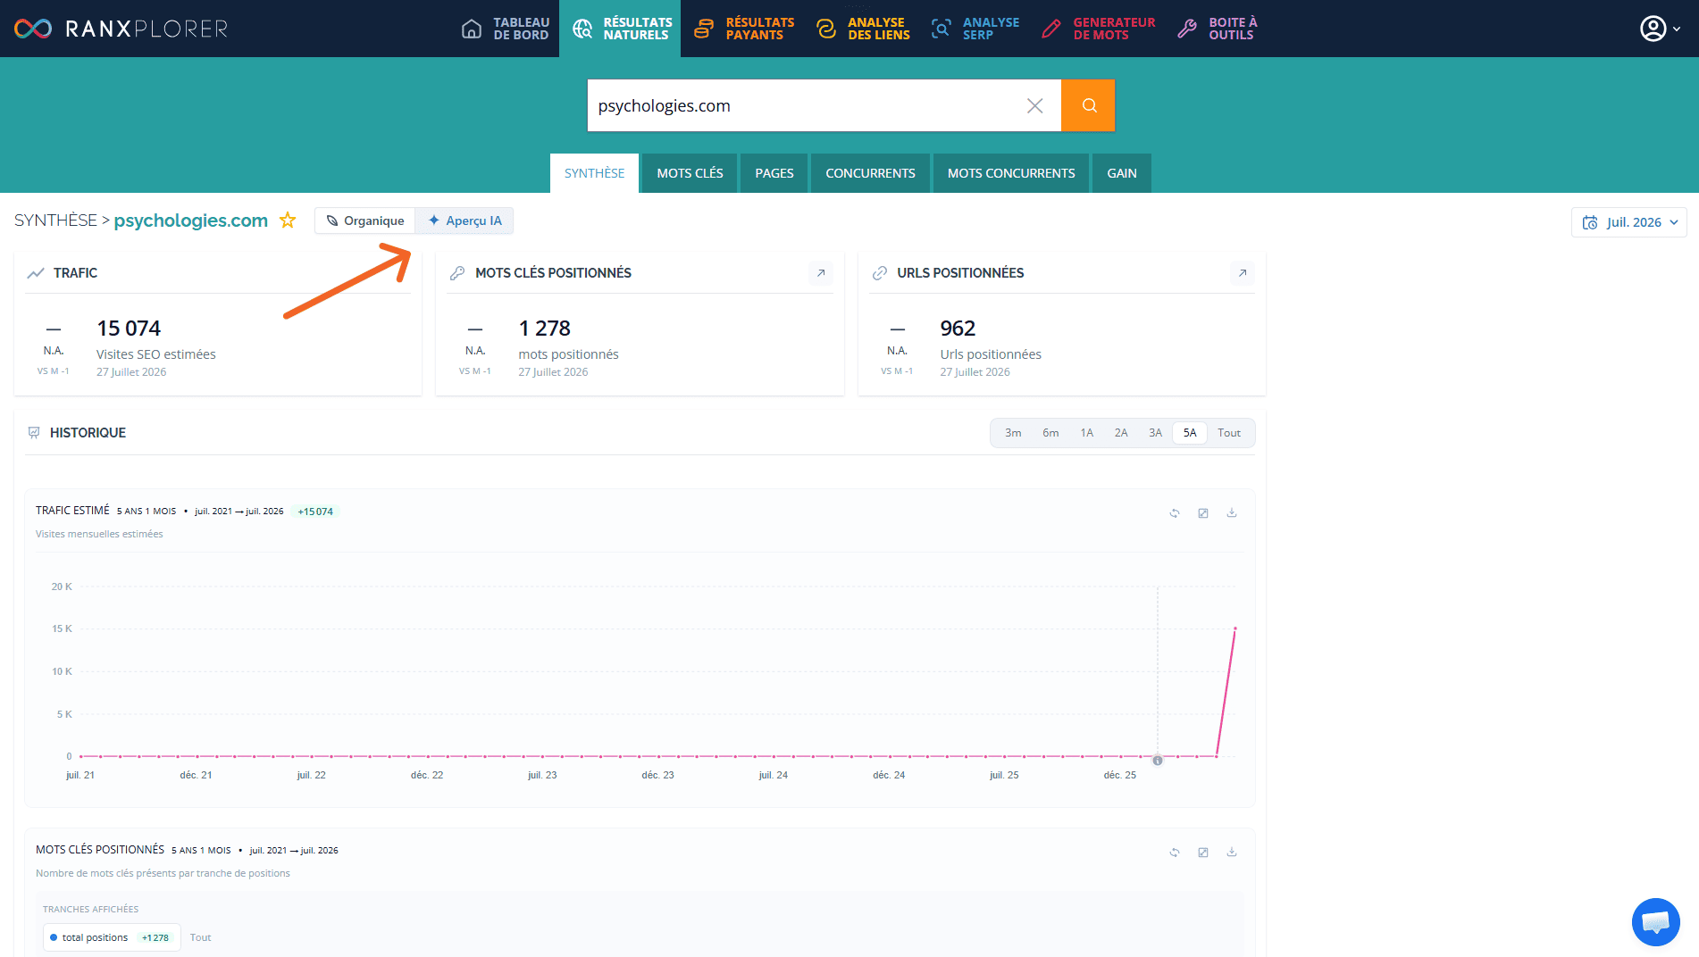The width and height of the screenshot is (1699, 957).
Task: Click the Ranxplorer infinity logo
Action: (x=33, y=29)
